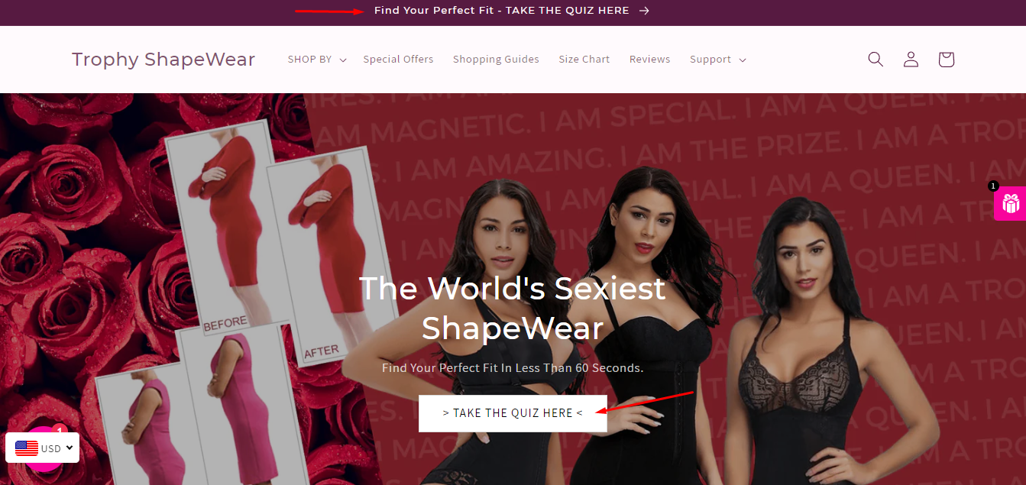The height and width of the screenshot is (485, 1026).
Task: Click the Trophy ShapeWear logo text
Action: click(x=163, y=60)
